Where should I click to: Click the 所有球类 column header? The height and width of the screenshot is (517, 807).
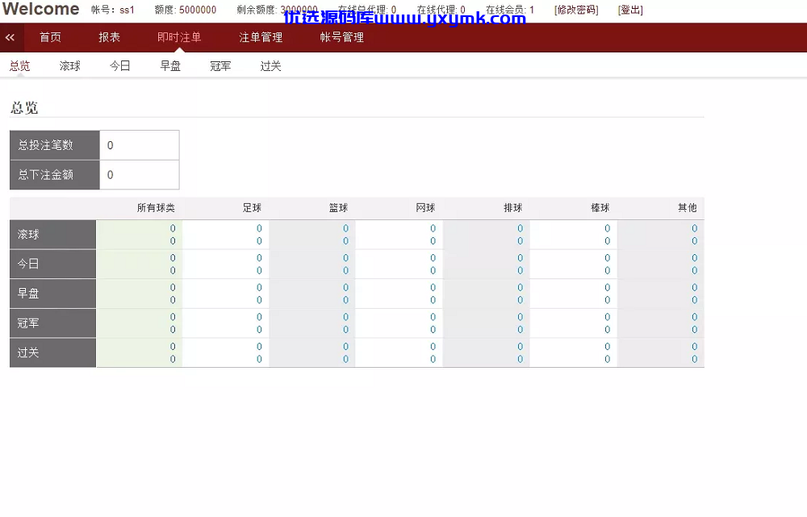(156, 208)
